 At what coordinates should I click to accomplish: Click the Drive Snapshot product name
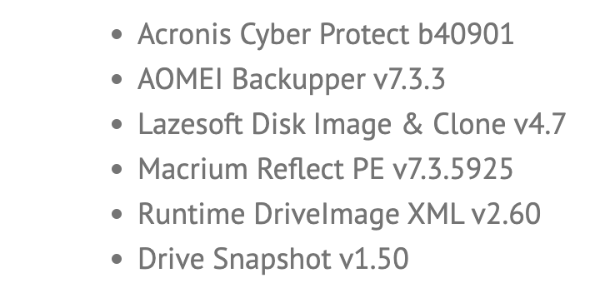235,260
